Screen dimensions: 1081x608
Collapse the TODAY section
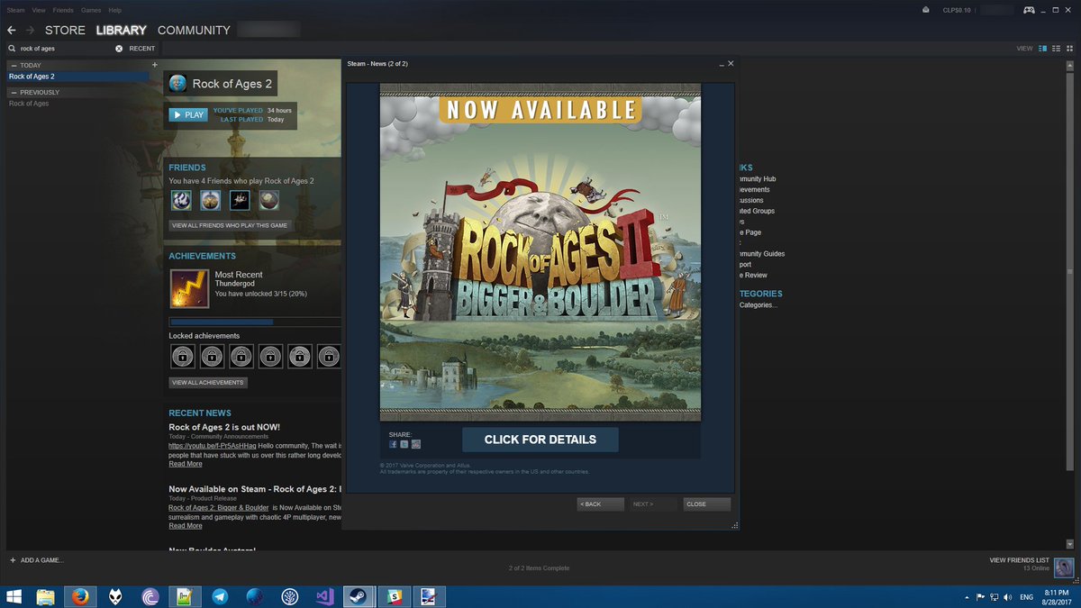pos(14,65)
